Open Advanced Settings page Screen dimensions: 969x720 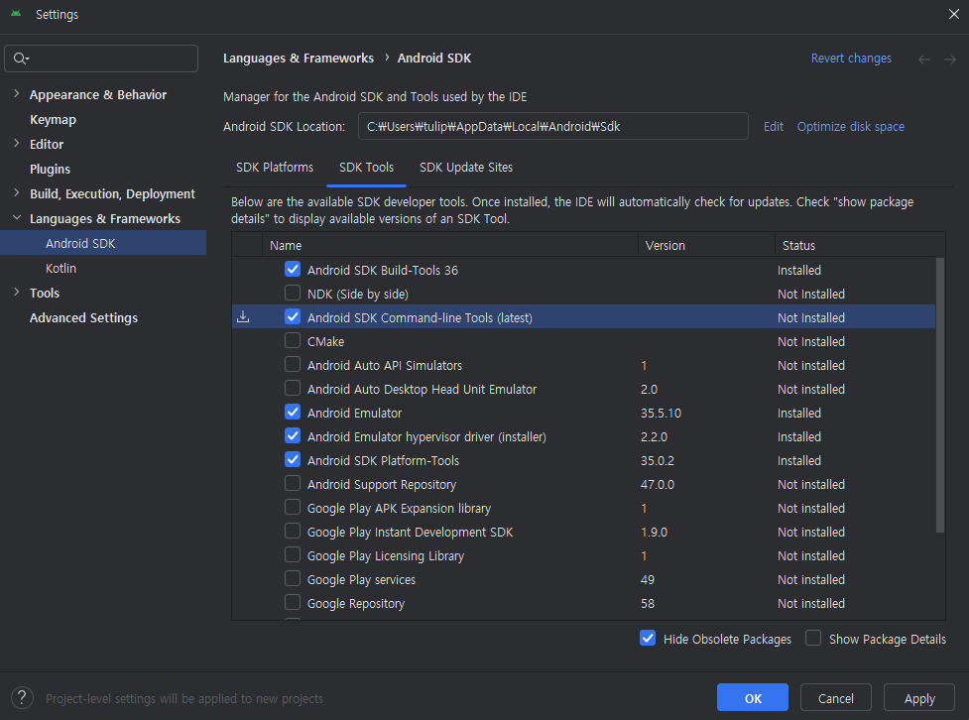click(x=83, y=317)
